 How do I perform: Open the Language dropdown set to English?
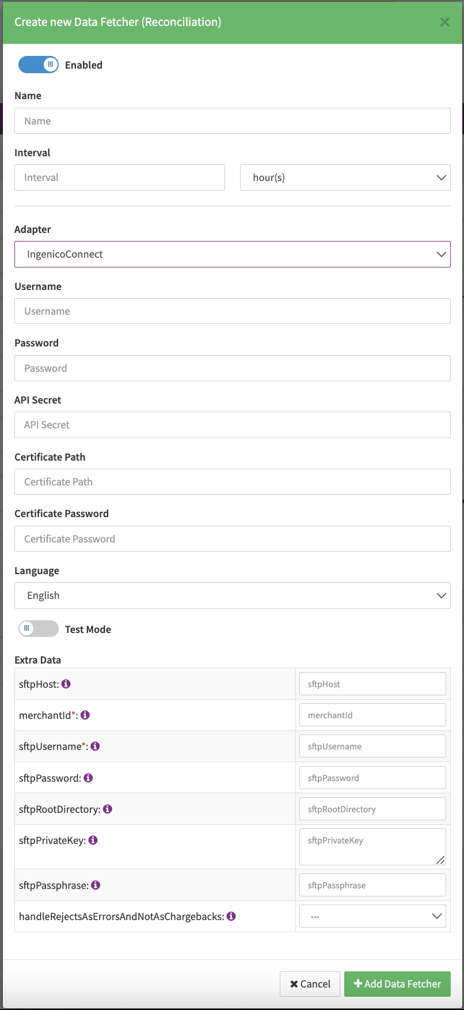click(x=232, y=596)
